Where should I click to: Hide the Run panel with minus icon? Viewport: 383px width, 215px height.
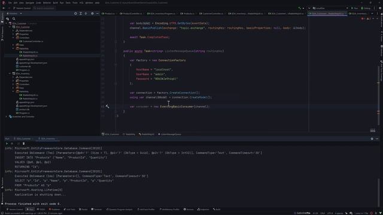point(377,139)
